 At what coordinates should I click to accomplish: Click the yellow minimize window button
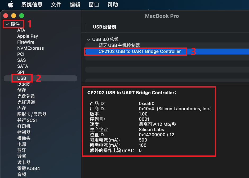coord(14,16)
